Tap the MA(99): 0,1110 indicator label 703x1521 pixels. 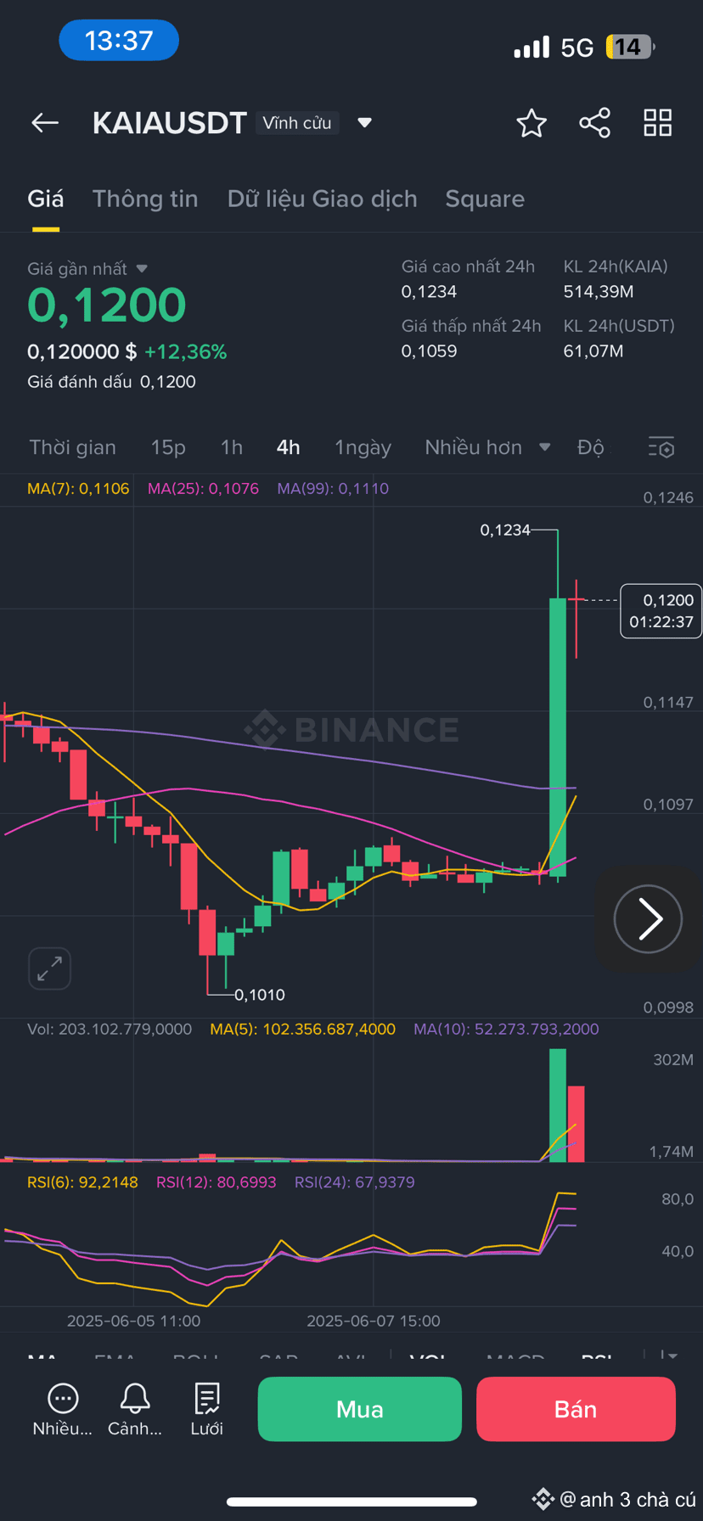[333, 489]
